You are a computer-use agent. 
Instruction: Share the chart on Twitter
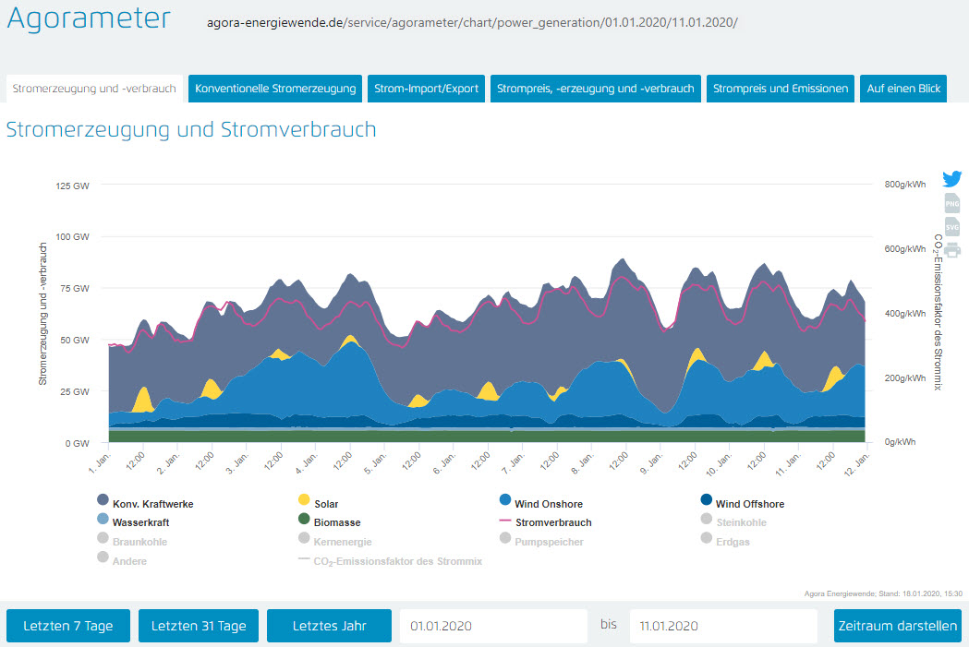(951, 179)
